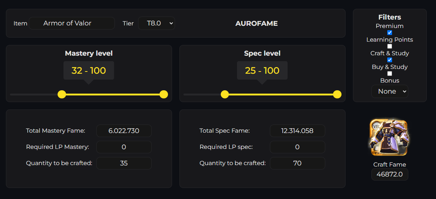This screenshot has width=436, height=199.
Task: Tick the Learning Points checkbox
Action: [x=389, y=46]
